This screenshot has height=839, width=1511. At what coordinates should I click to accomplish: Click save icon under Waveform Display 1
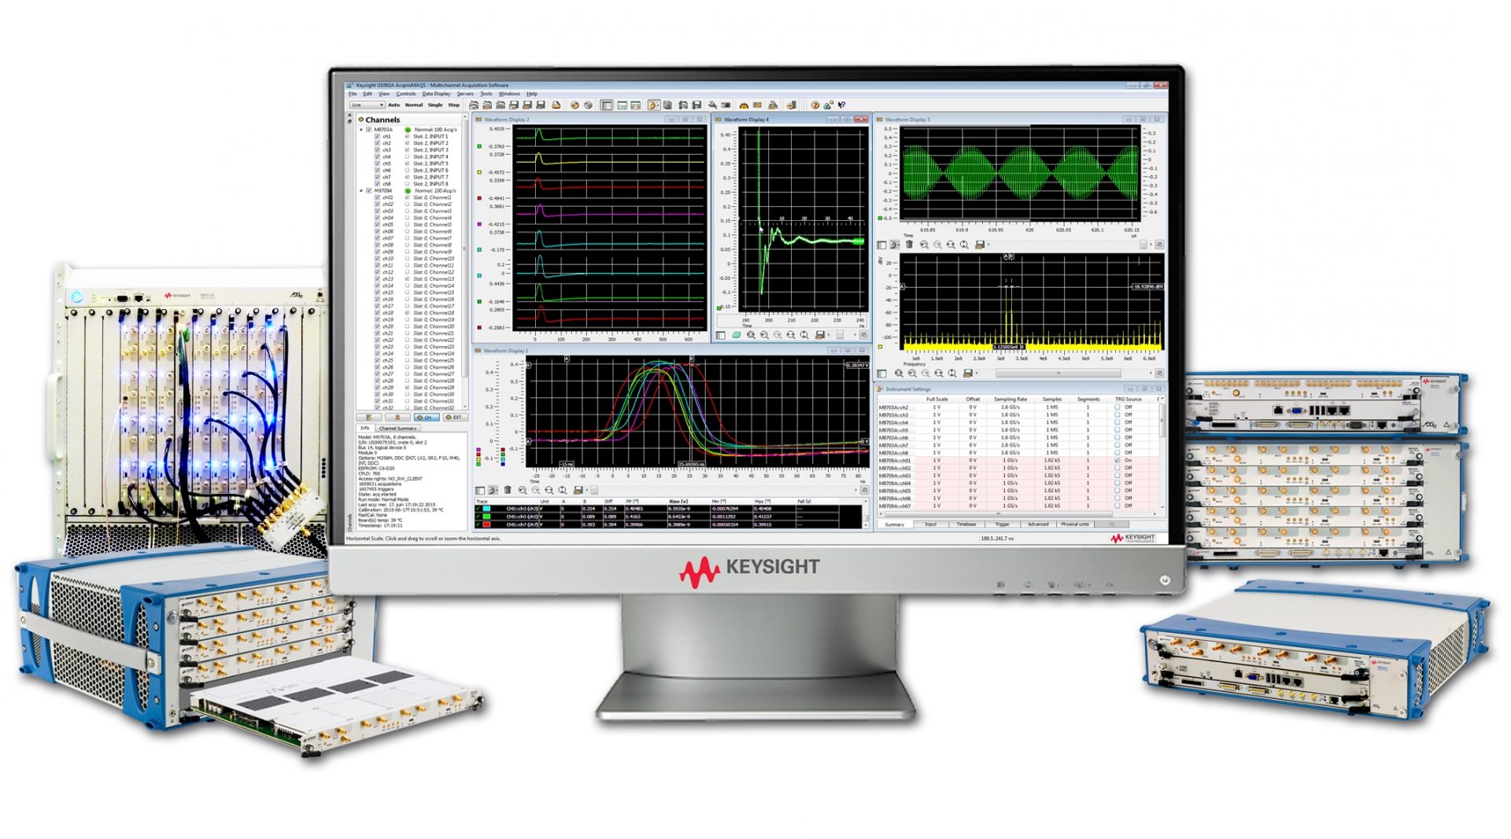[578, 491]
